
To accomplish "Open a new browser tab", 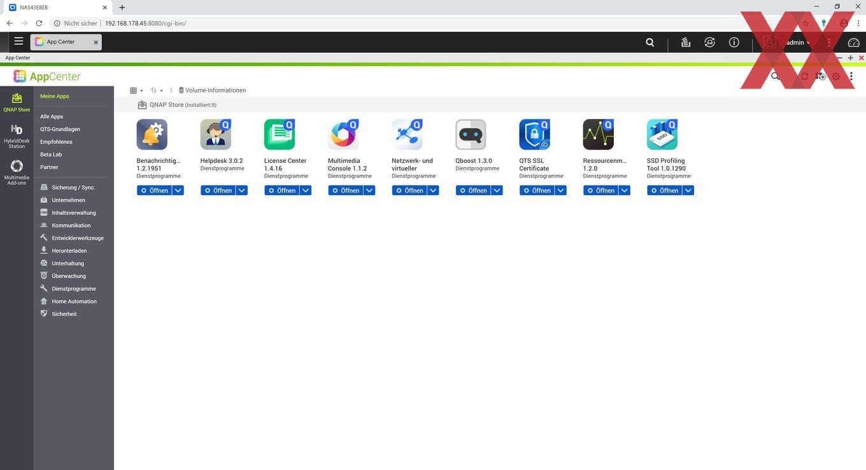I will tap(122, 7).
